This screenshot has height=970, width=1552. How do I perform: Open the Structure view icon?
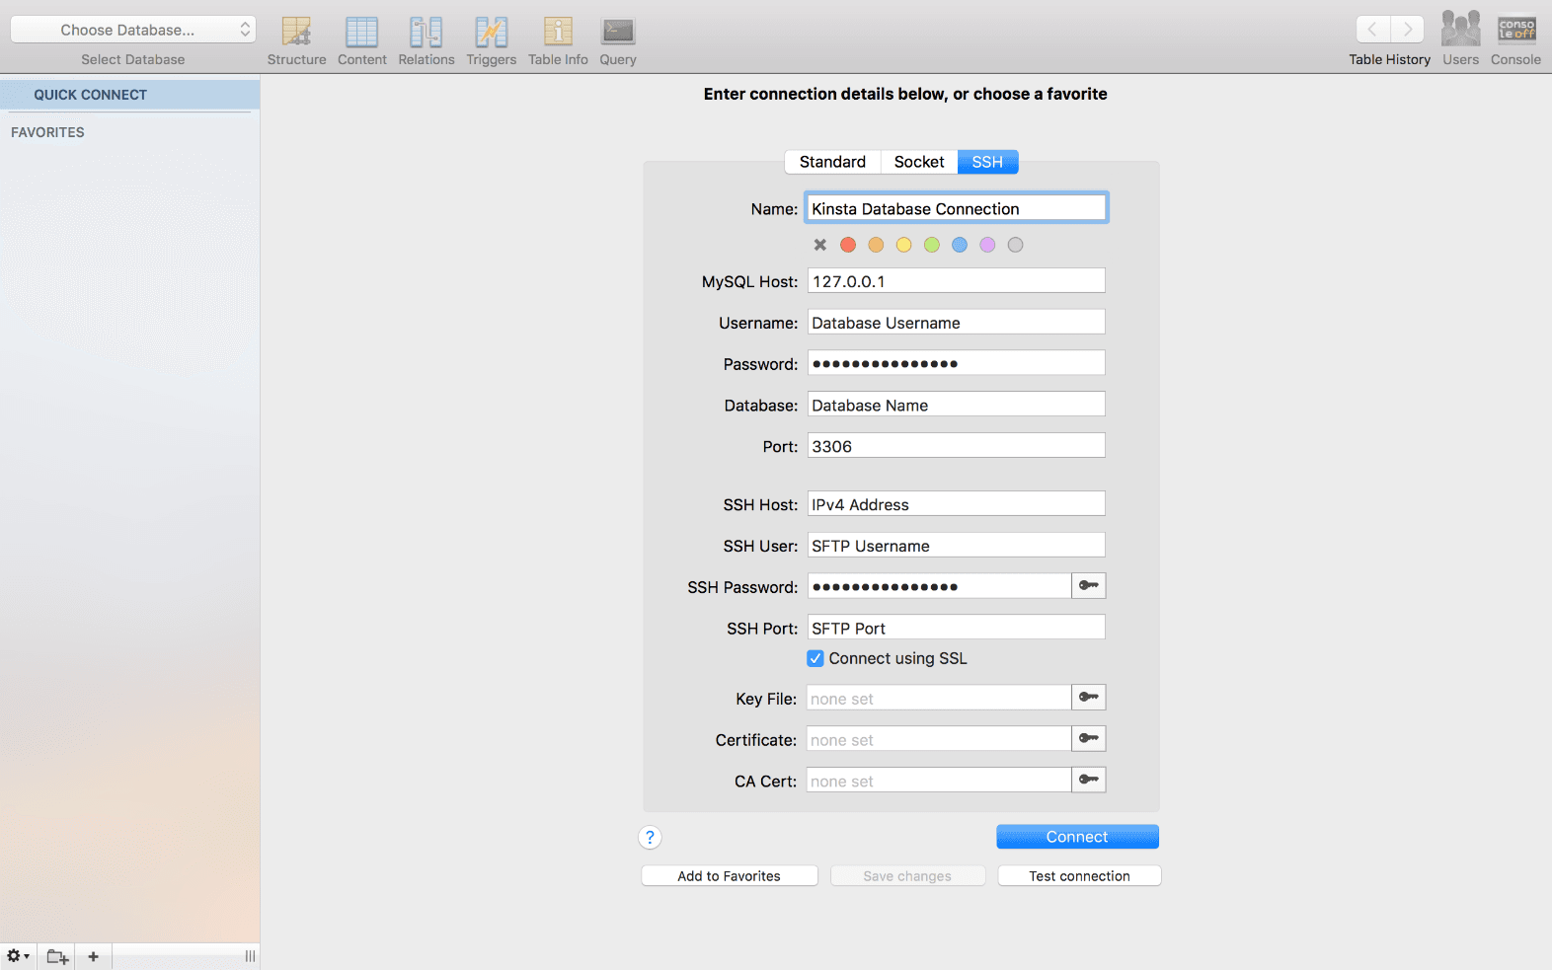point(296,33)
